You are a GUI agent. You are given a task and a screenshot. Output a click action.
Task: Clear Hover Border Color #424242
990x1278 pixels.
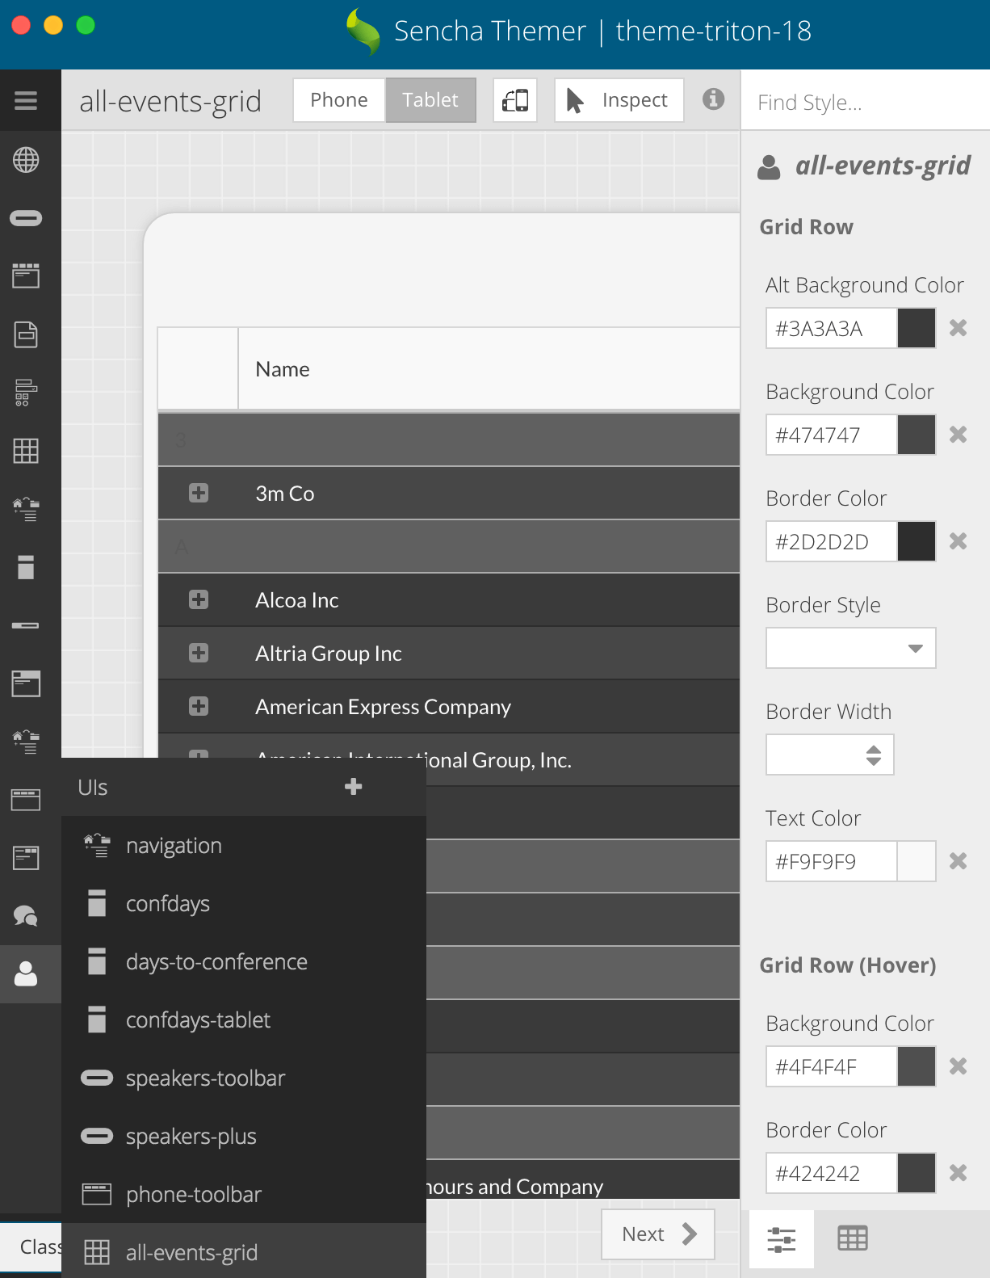[959, 1173]
